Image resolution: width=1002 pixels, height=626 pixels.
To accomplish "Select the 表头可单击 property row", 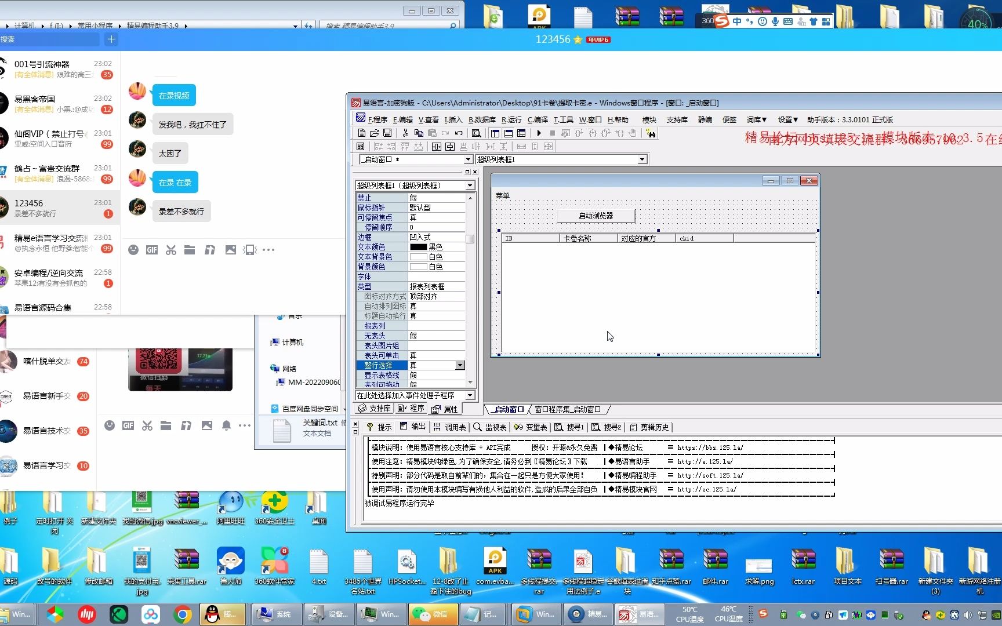I will [x=411, y=355].
